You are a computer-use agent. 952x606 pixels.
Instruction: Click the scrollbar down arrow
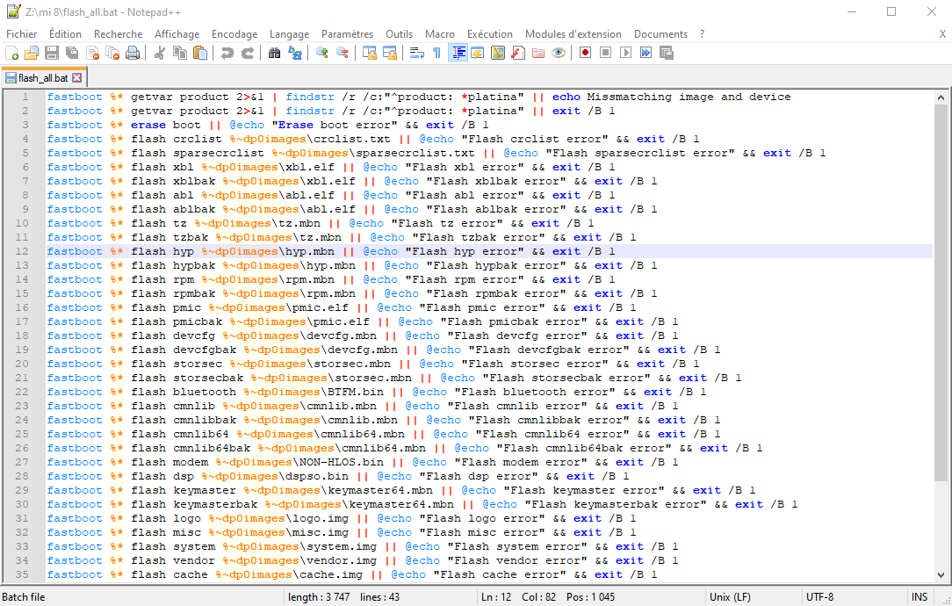pyautogui.click(x=941, y=574)
